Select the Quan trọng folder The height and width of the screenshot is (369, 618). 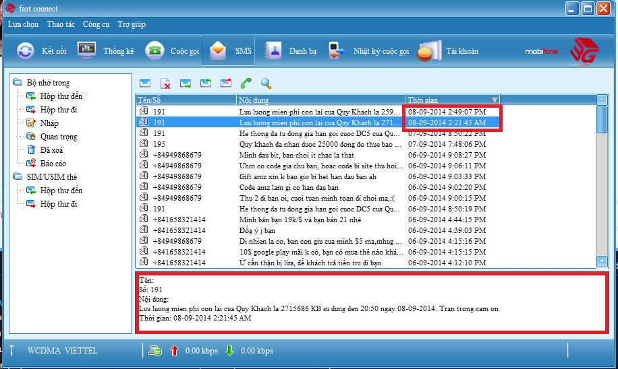click(58, 137)
